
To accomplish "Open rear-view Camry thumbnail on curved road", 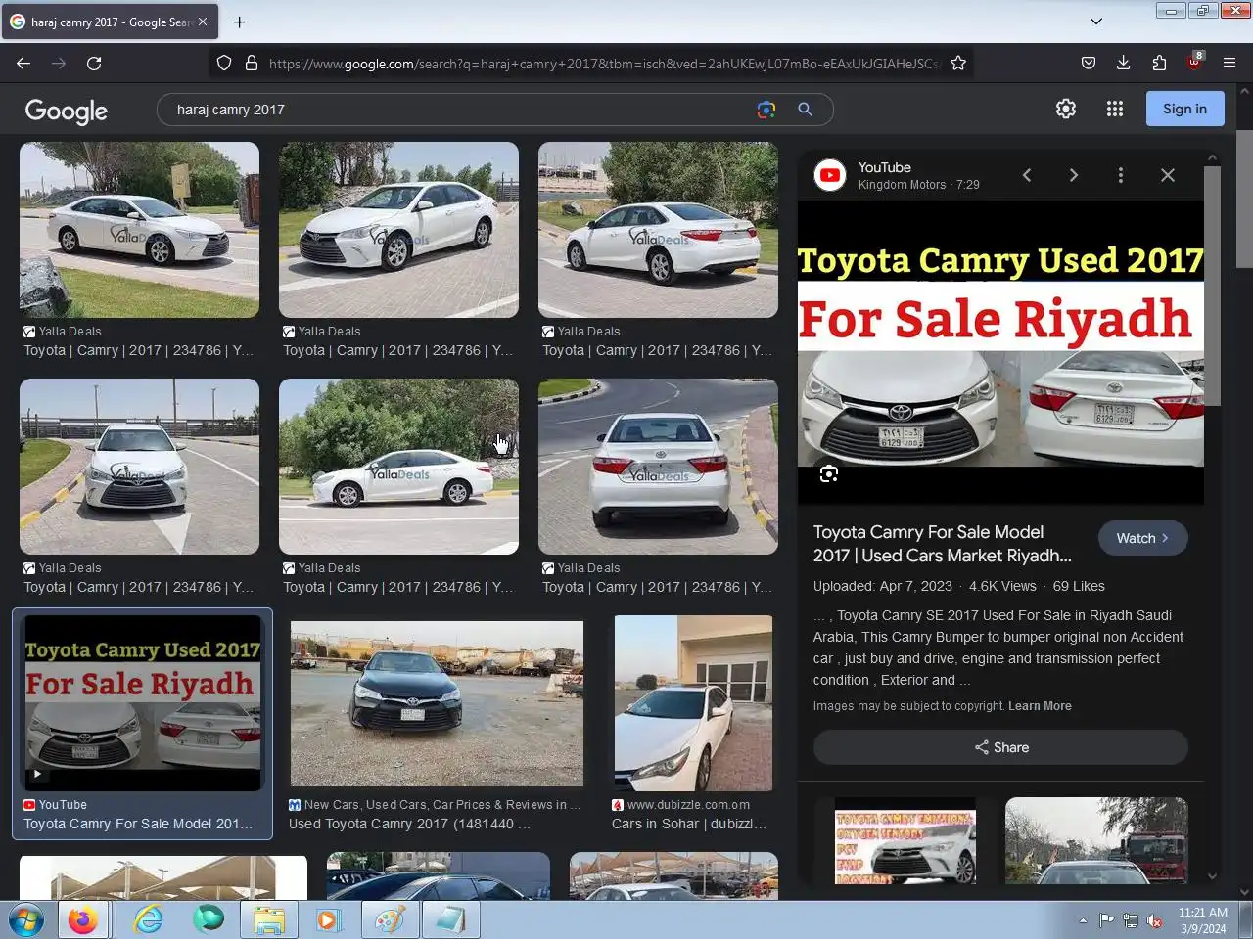I will [x=658, y=467].
